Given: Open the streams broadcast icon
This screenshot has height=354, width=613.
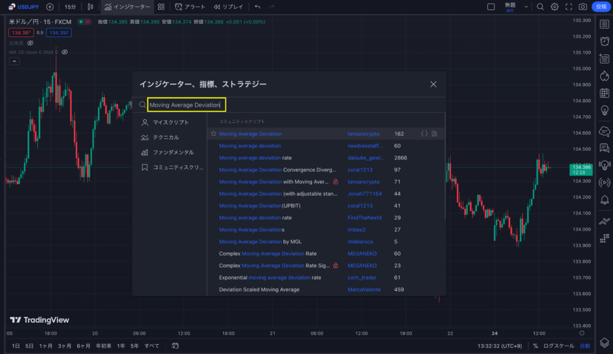Looking at the screenshot, I should tap(605, 182).
